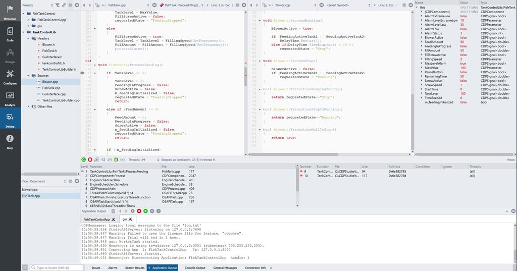Toggle the sidebar button in bottom left corner

[x=25, y=267]
